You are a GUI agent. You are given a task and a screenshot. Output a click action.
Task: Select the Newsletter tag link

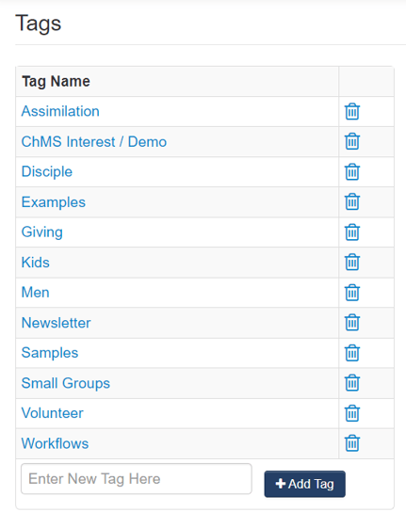point(56,323)
